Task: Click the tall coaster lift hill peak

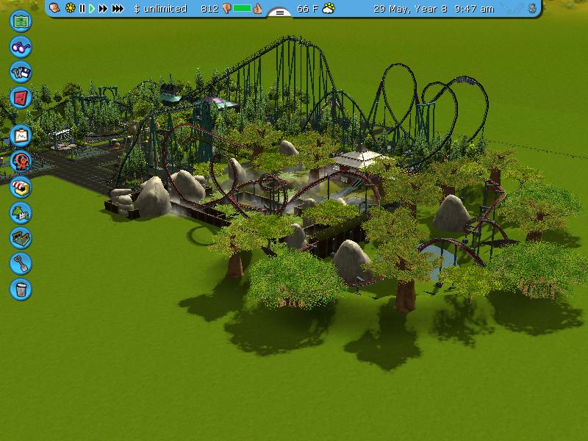Action: pos(290,39)
